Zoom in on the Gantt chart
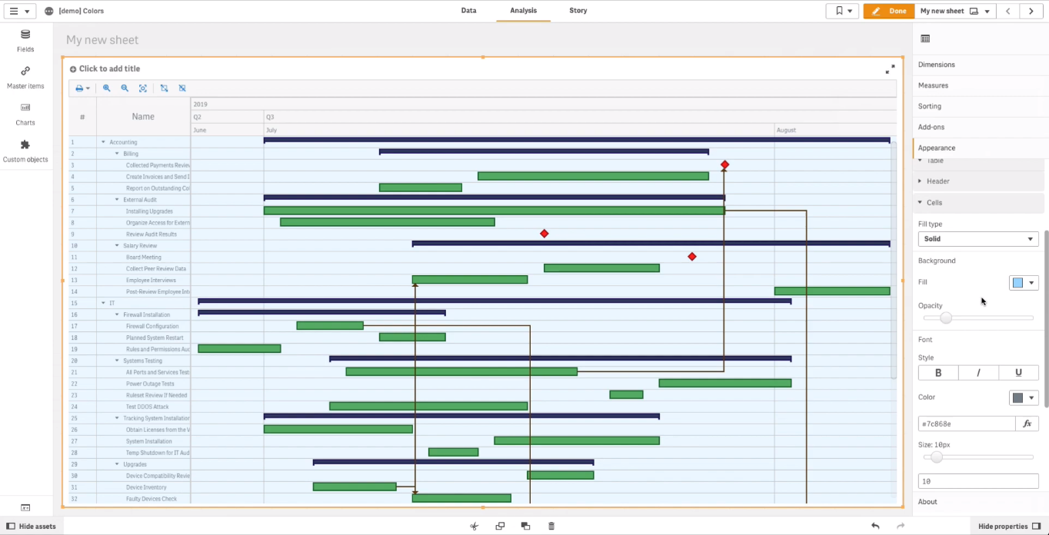 click(x=107, y=88)
